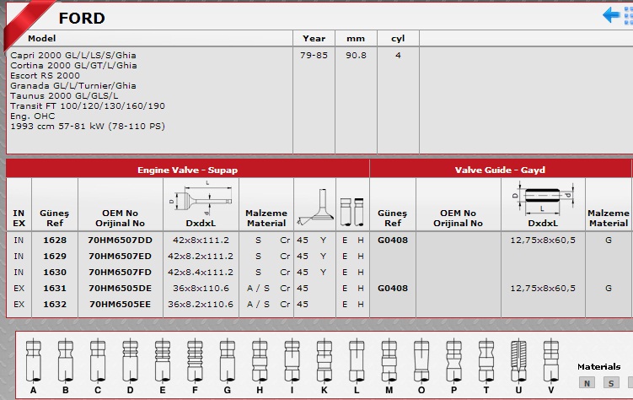Click material swatch S
This screenshot has height=400, width=633.
[x=611, y=383]
